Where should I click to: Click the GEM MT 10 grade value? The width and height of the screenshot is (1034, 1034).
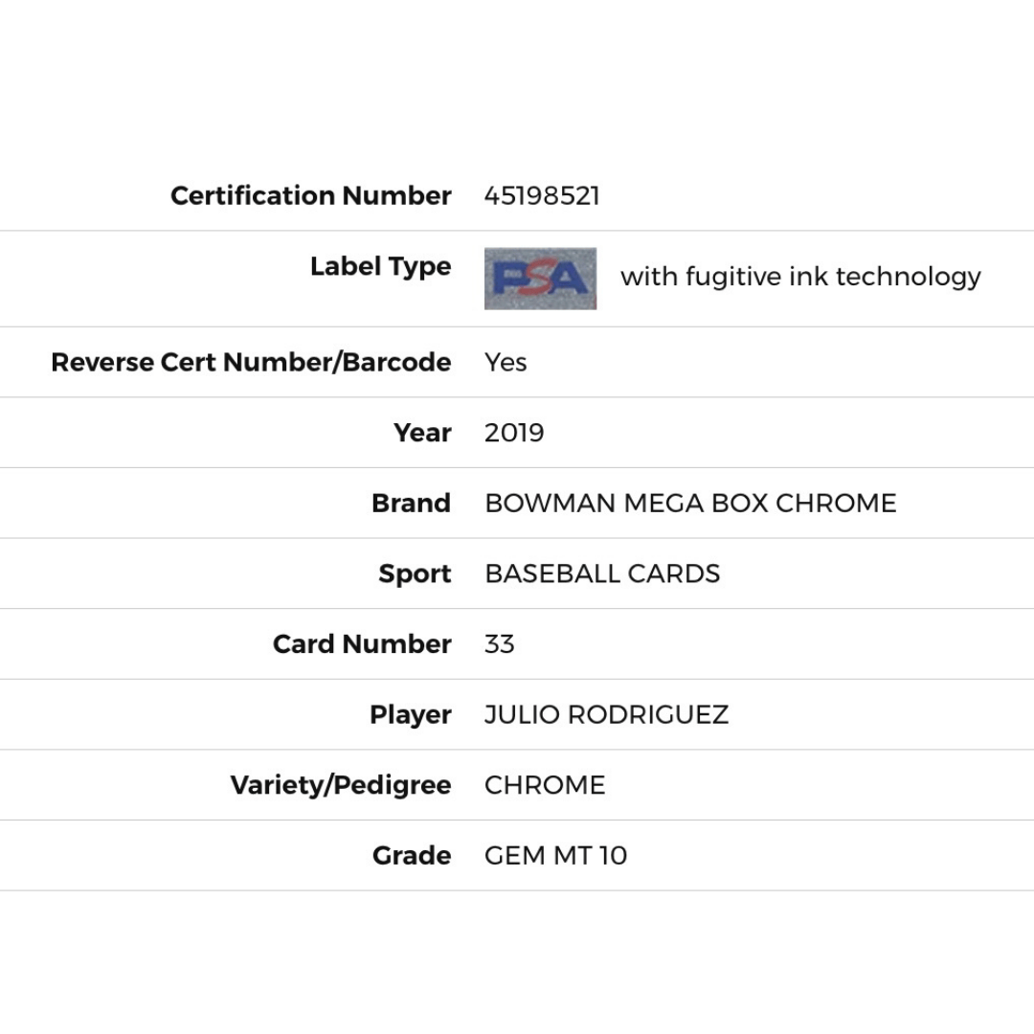[x=555, y=856]
